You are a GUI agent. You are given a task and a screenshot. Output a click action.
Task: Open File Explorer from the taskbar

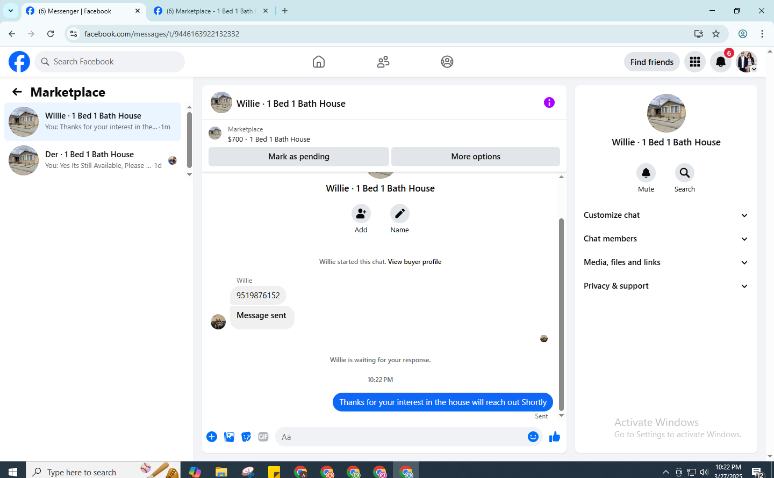pos(221,472)
